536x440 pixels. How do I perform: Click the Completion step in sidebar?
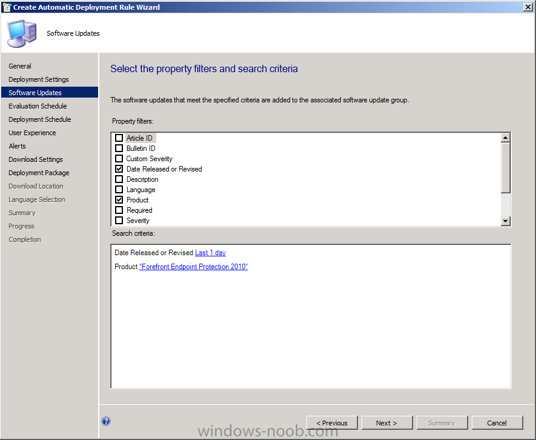point(25,239)
